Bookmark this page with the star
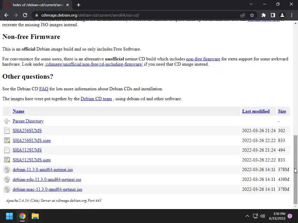298x223 pixels. pyautogui.click(x=252, y=15)
